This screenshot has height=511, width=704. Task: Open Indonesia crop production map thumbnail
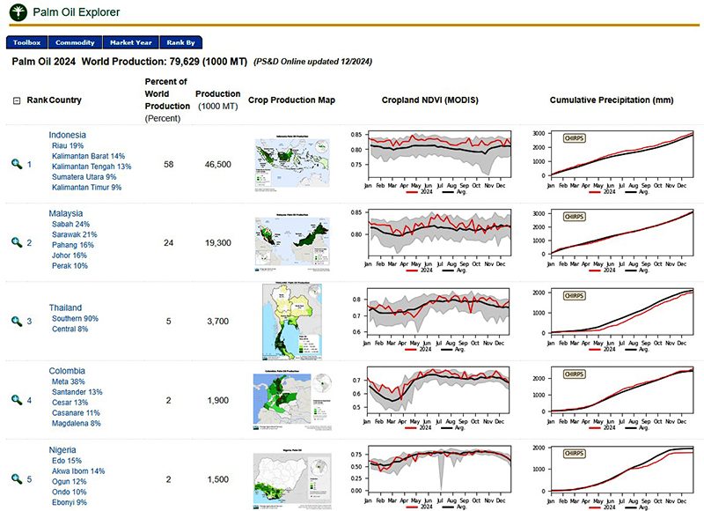(291, 164)
